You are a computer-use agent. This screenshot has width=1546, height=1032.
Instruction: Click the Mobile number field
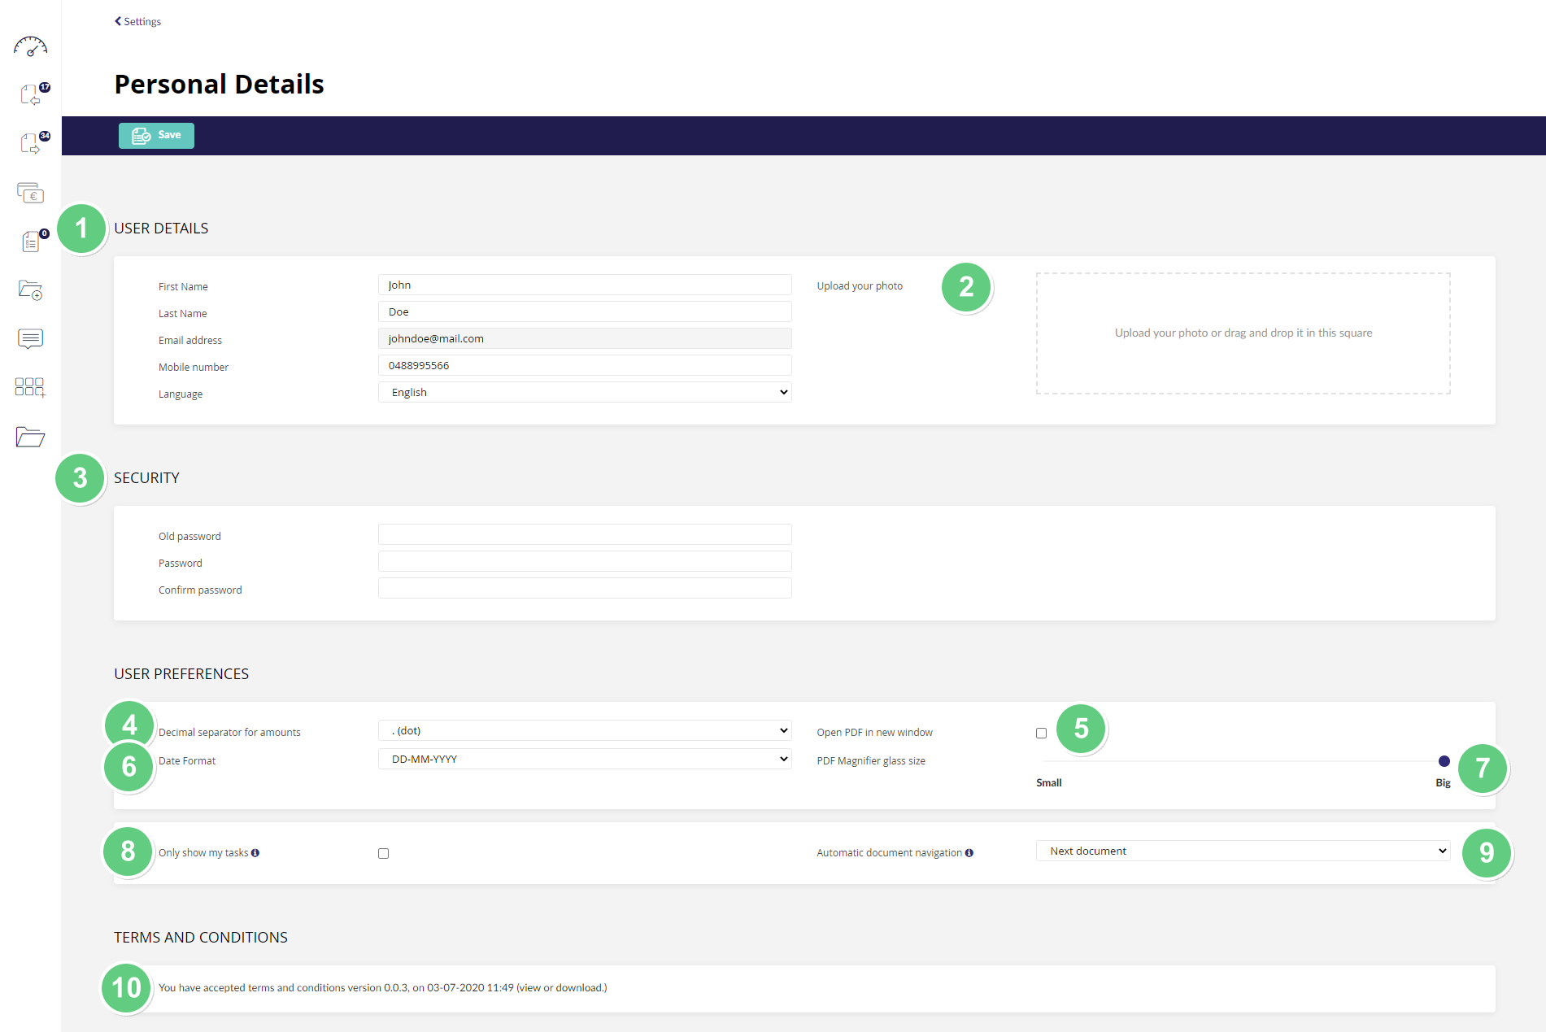585,365
